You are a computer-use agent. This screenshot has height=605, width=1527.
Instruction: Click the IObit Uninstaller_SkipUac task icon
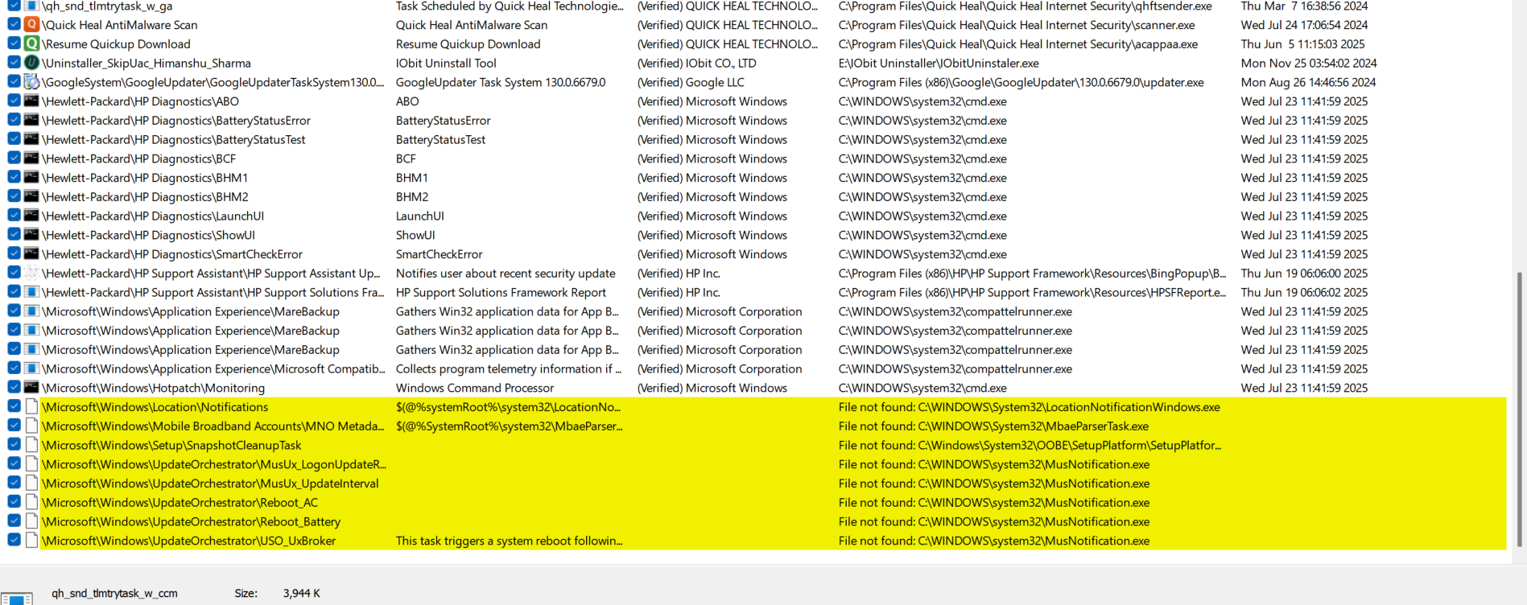(31, 63)
